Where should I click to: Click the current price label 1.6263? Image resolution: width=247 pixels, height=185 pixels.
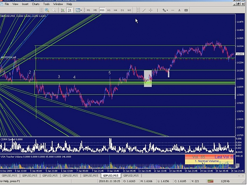[x=240, y=54]
